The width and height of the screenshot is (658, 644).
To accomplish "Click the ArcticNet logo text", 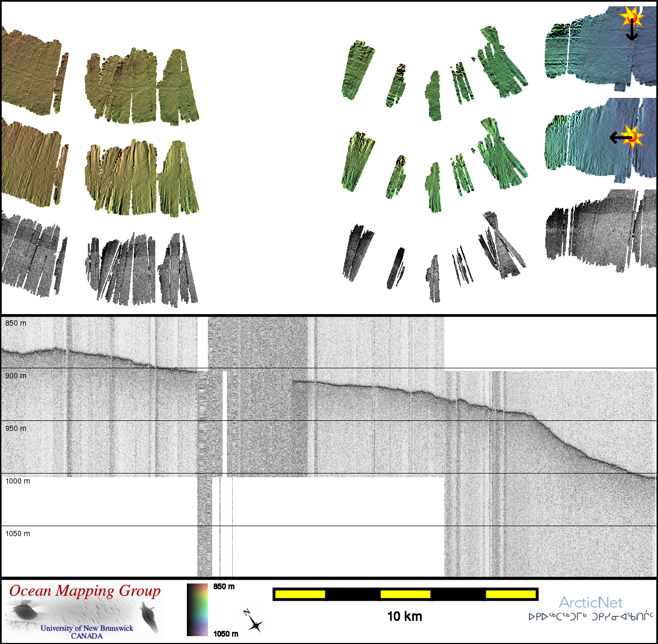I will coord(590,602).
